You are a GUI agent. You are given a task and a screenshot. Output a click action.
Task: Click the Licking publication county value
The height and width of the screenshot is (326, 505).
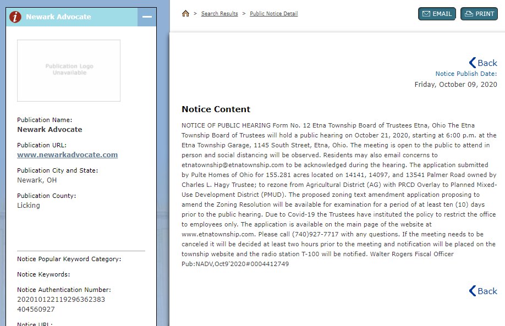click(29, 205)
